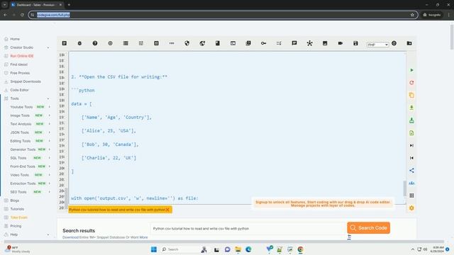Open the Windows Start menu
This screenshot has width=454, height=255.
click(x=154, y=249)
